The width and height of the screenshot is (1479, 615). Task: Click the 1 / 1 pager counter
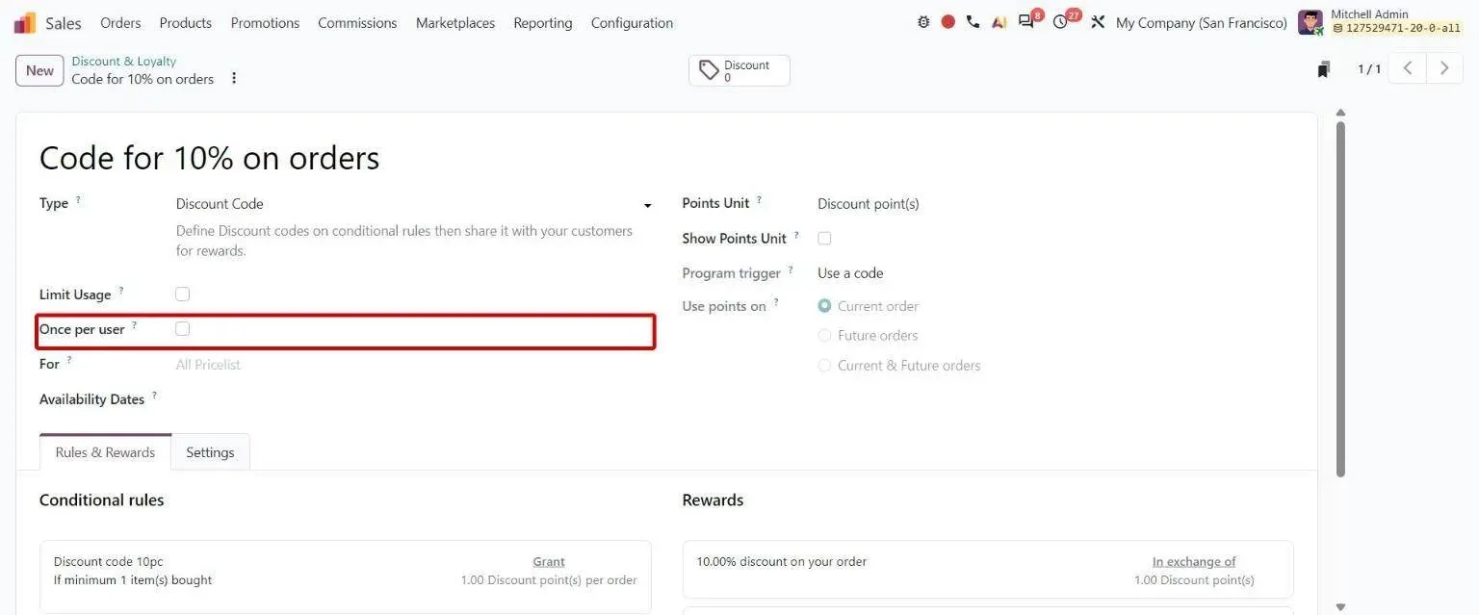(1368, 69)
